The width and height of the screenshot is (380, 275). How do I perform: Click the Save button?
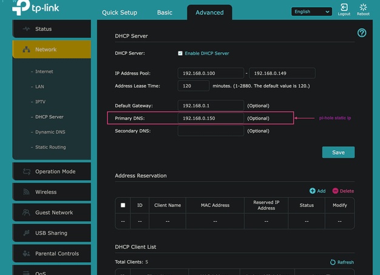click(x=338, y=152)
